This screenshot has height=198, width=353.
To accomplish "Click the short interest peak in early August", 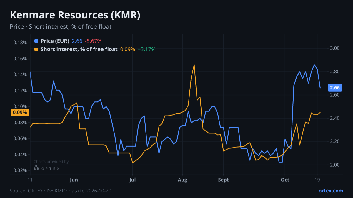I will (194, 65).
